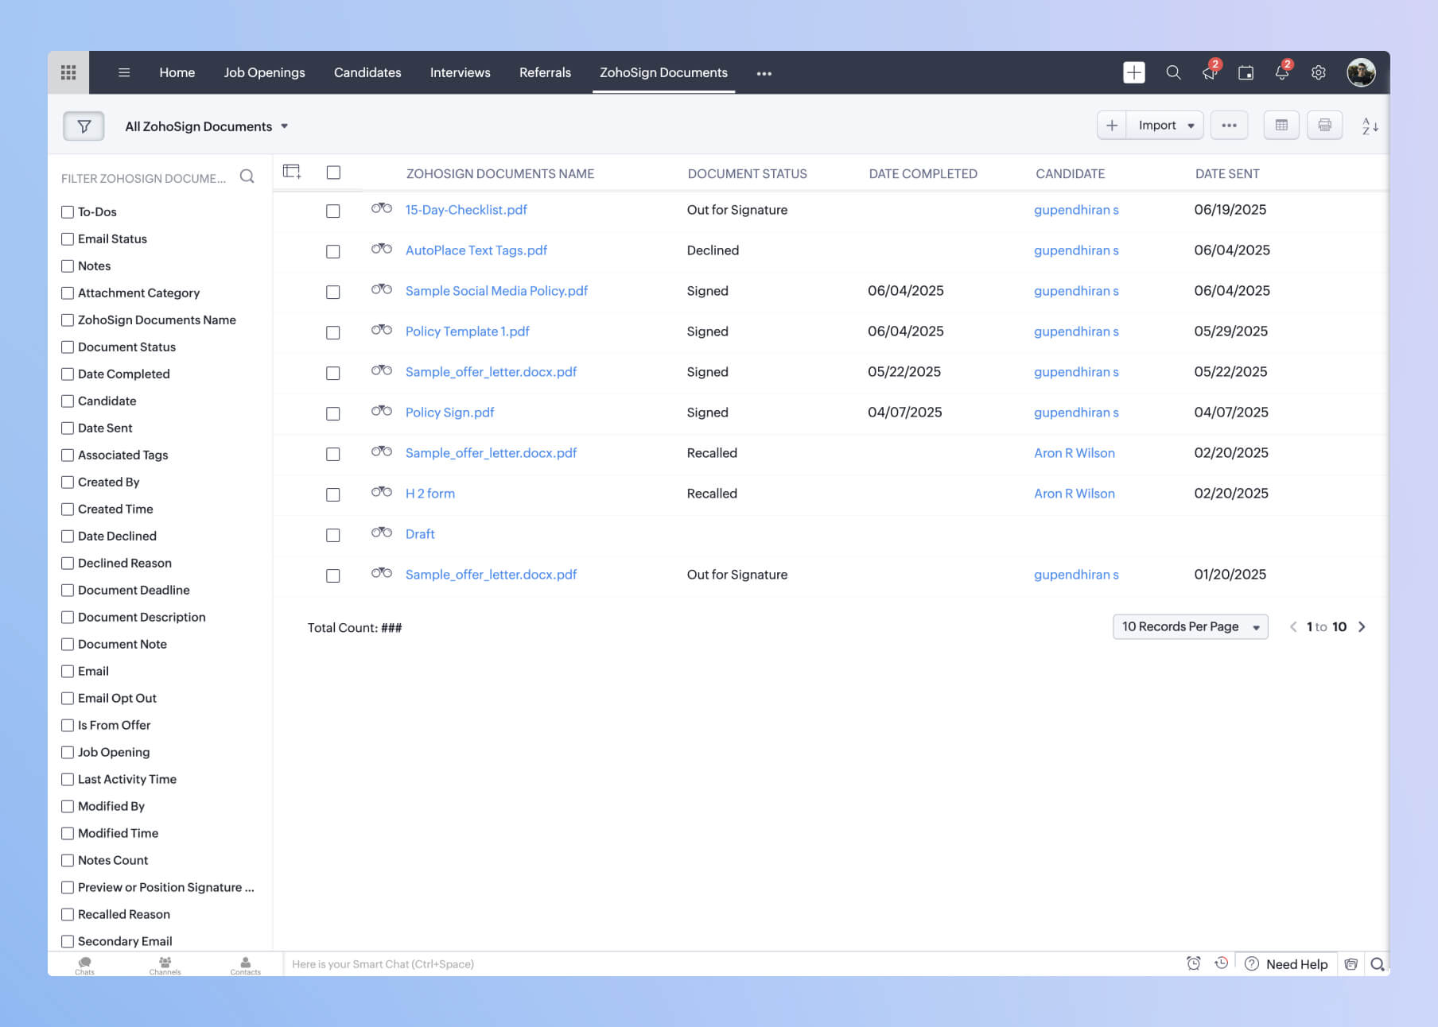1438x1027 pixels.
Task: Toggle the select-all checkbox in the table header
Action: [333, 172]
